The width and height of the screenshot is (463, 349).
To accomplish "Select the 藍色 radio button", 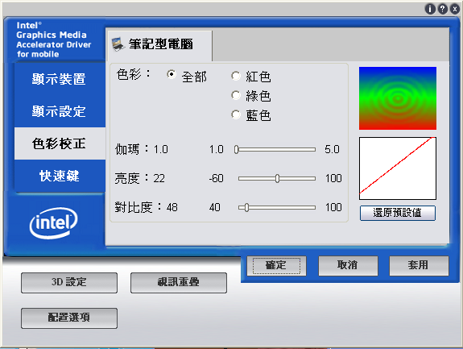I will (236, 114).
